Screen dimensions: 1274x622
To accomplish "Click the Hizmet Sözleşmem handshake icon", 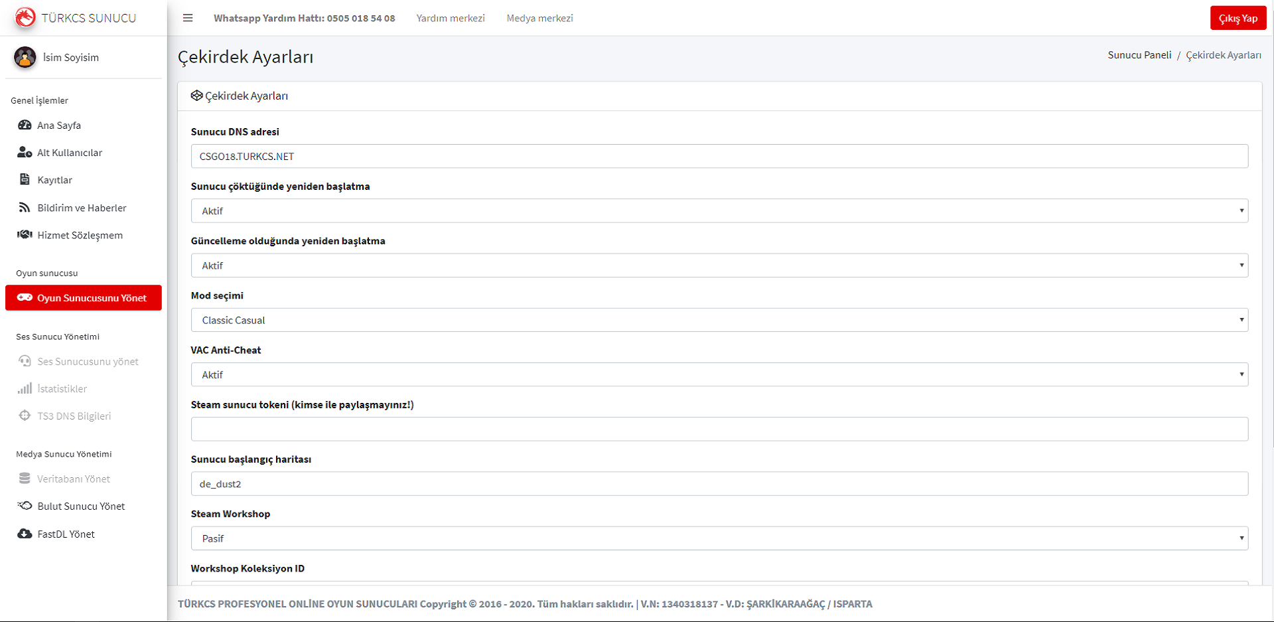I will [25, 234].
